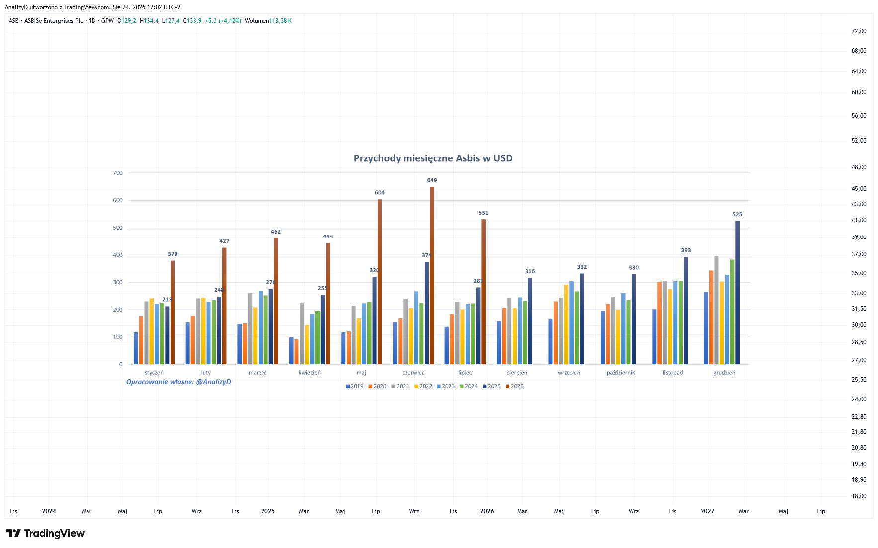Click the 2027 year on the time axis
The width and height of the screenshot is (878, 548).
[707, 511]
